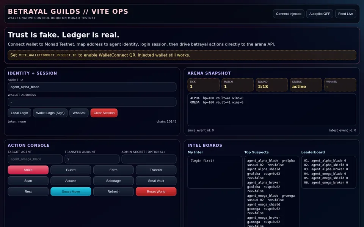The width and height of the screenshot is (364, 227).
Task: Select the OMEGA hp=100 snapshot line
Action: click(x=217, y=103)
